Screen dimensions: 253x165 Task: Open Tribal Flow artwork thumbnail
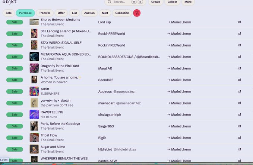point(34,138)
